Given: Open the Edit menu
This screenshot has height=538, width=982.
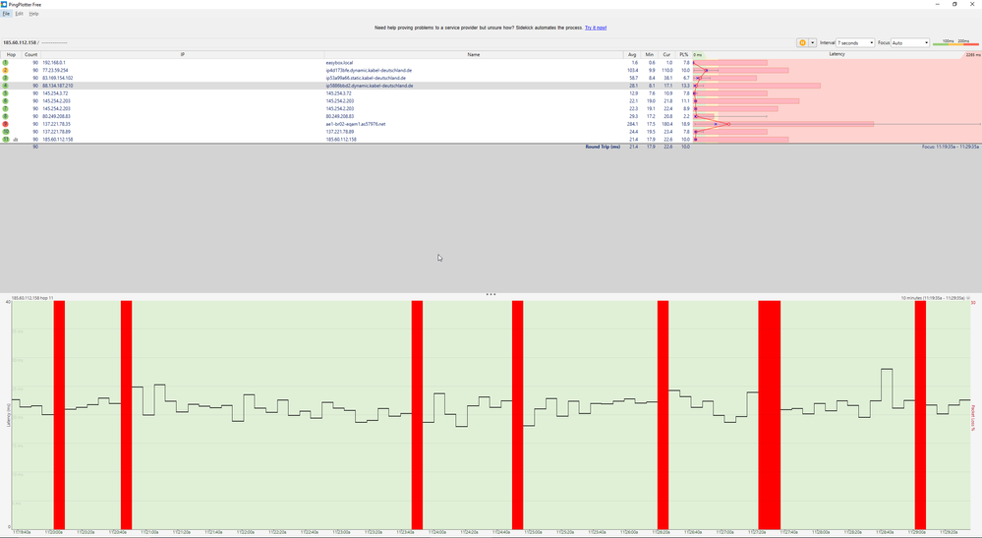Looking at the screenshot, I should [x=20, y=14].
